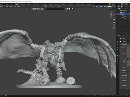This screenshot has height=97, width=130.
Task: Toggle proportional editing button
Action: tap(59, 6)
